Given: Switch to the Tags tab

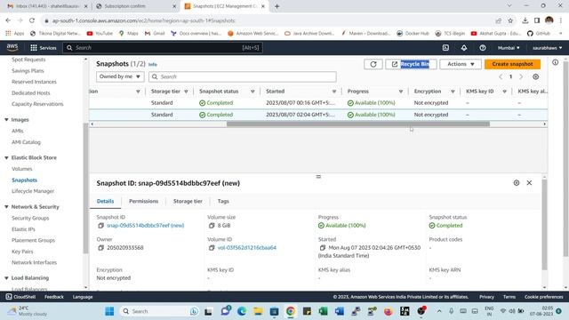Looking at the screenshot, I should click(x=223, y=201).
